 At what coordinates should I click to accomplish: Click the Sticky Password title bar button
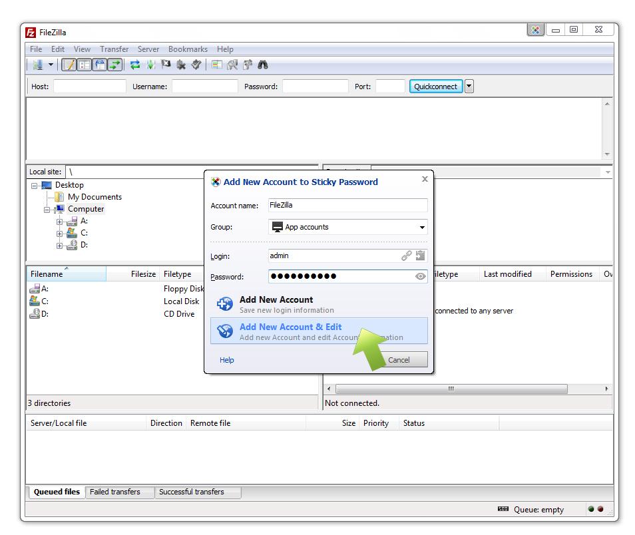click(x=535, y=29)
